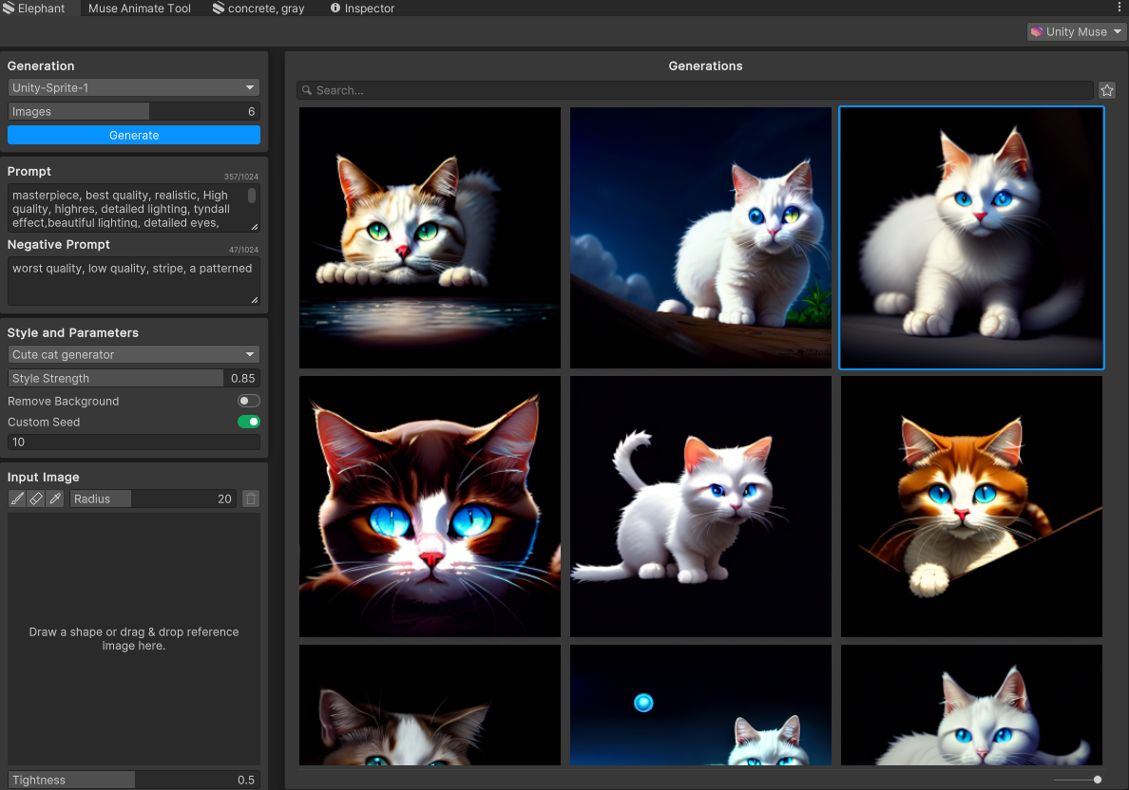The width and height of the screenshot is (1129, 790).
Task: Select the brown cat face close-up thumbnail
Action: coord(430,506)
